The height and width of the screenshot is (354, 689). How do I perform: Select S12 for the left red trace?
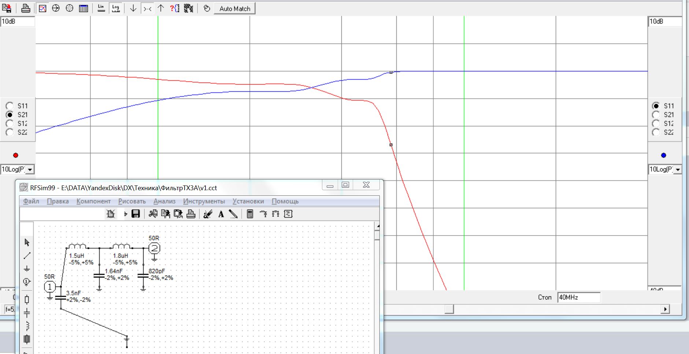10,123
